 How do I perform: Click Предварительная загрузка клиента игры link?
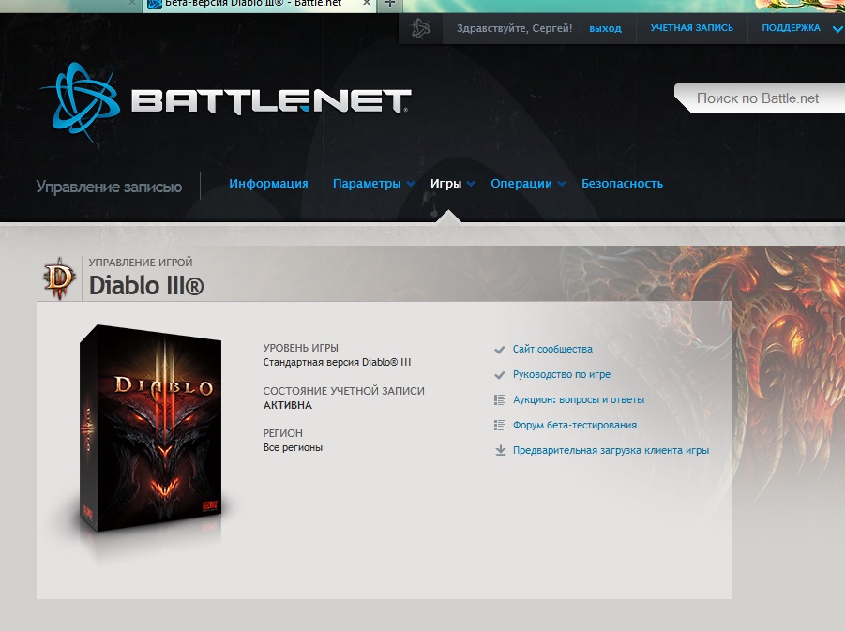click(611, 450)
